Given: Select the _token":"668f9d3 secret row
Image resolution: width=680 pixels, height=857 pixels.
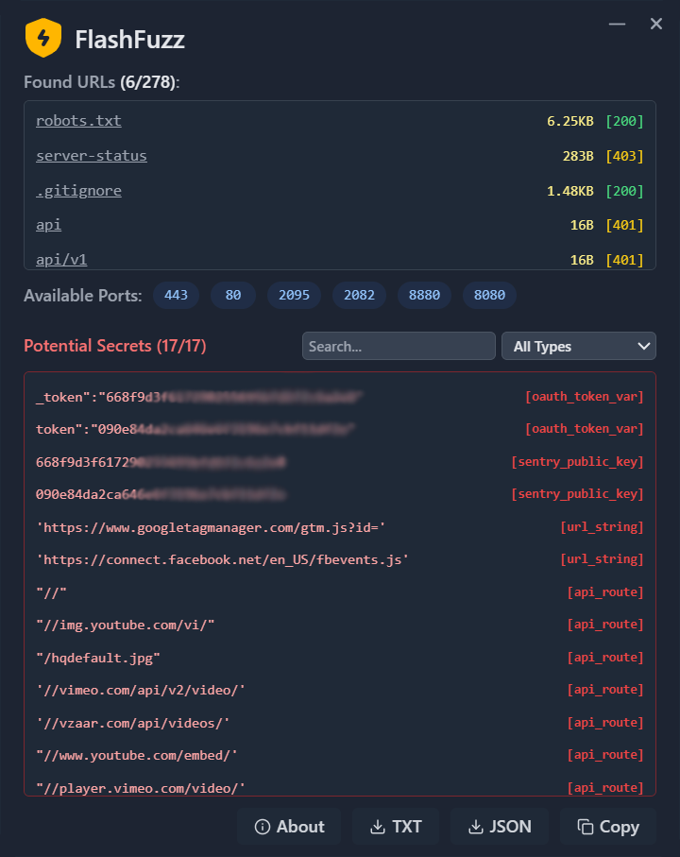Looking at the screenshot, I should click(340, 397).
